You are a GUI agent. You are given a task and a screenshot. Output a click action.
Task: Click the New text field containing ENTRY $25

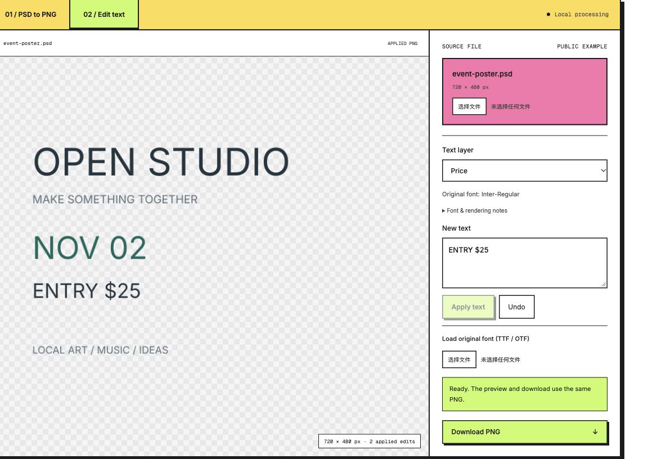pos(525,263)
